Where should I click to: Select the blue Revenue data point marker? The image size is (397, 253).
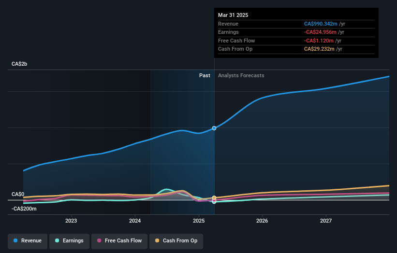(214, 128)
